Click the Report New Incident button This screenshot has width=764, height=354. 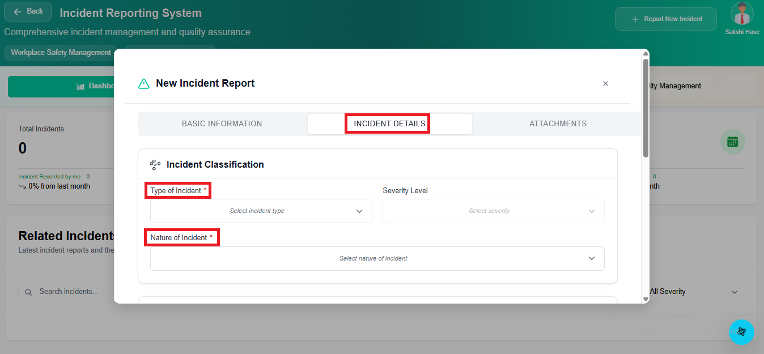point(665,19)
